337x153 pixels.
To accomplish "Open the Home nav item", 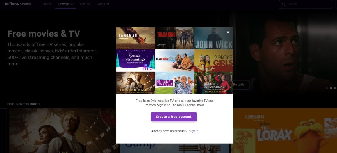I will click(47, 4).
